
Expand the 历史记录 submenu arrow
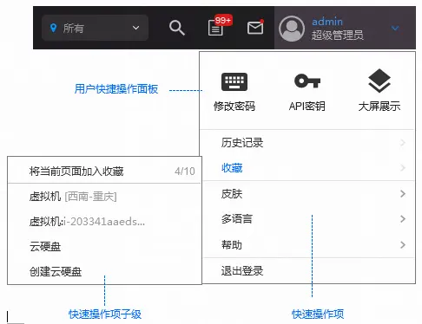(x=403, y=142)
